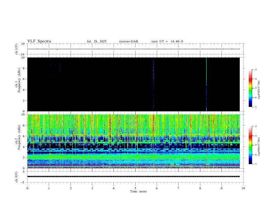Click the ch.2 'log(PSD)(V²/Hz)' colorbar label
Image resolution: width=274 pixels, height=211 pixels.
pyautogui.click(x=259, y=147)
